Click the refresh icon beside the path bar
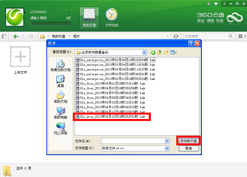The height and width of the screenshot is (177, 247). click(x=176, y=36)
